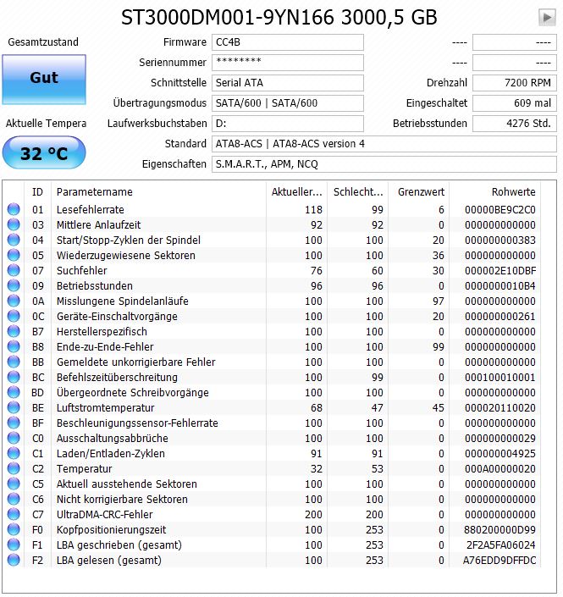Screen dimensions: 563x597
Task: Click the Schnittstelle field with Serial ATA
Action: [288, 83]
